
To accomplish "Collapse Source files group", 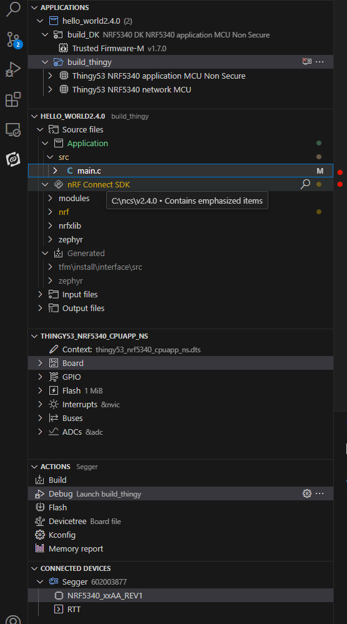I will (40, 130).
